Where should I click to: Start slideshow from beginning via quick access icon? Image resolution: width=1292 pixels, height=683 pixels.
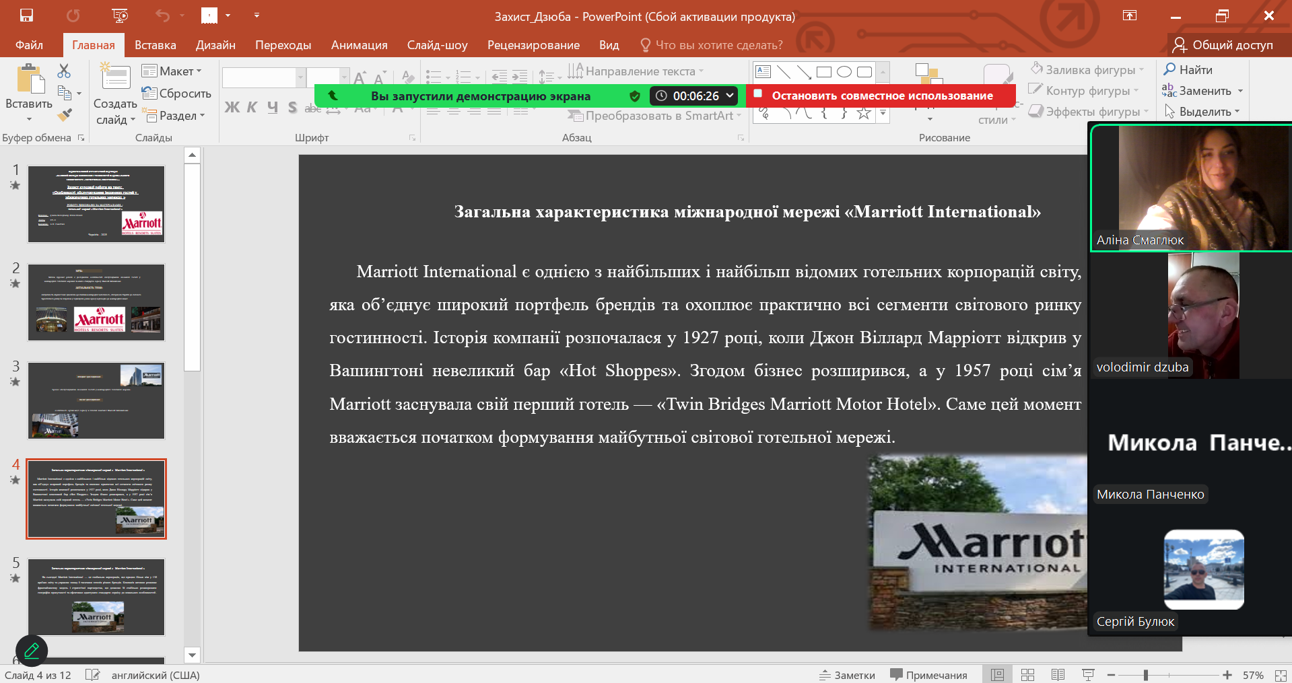point(120,15)
